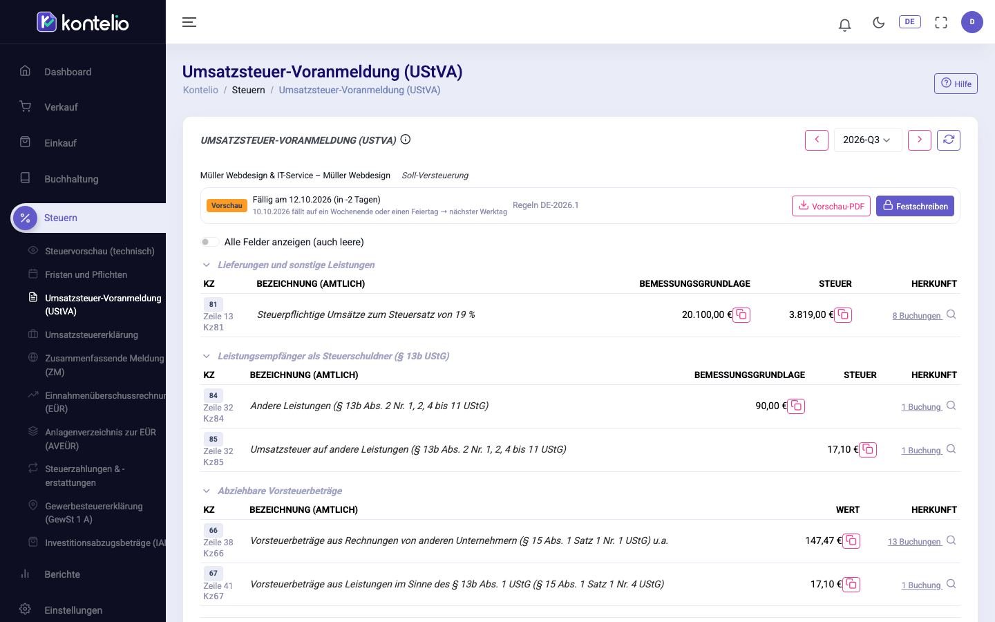
Task: Copy the 17,10 € value of Kz85
Action: (868, 450)
